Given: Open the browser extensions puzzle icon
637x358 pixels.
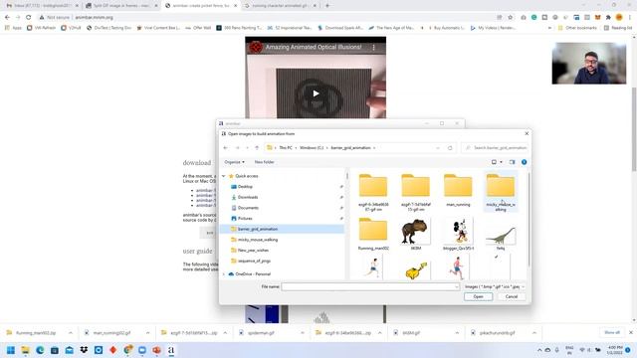Looking at the screenshot, I should (x=608, y=17).
